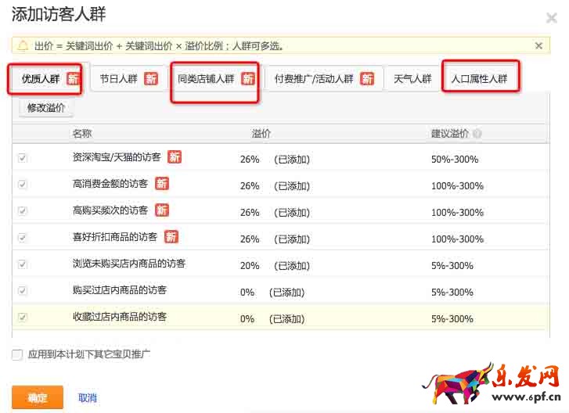
Task: Click 新 badge beside 资深淘宝/天猫的访客
Action: (x=174, y=157)
